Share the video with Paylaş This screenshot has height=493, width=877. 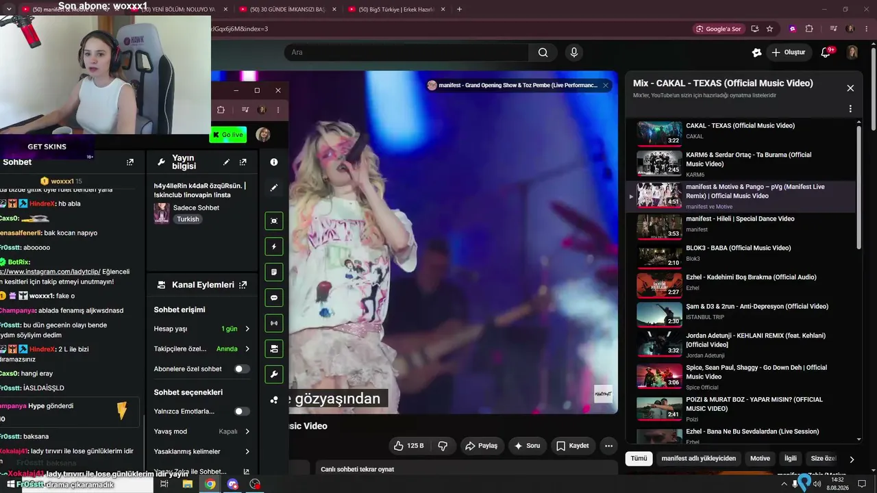pyautogui.click(x=481, y=446)
